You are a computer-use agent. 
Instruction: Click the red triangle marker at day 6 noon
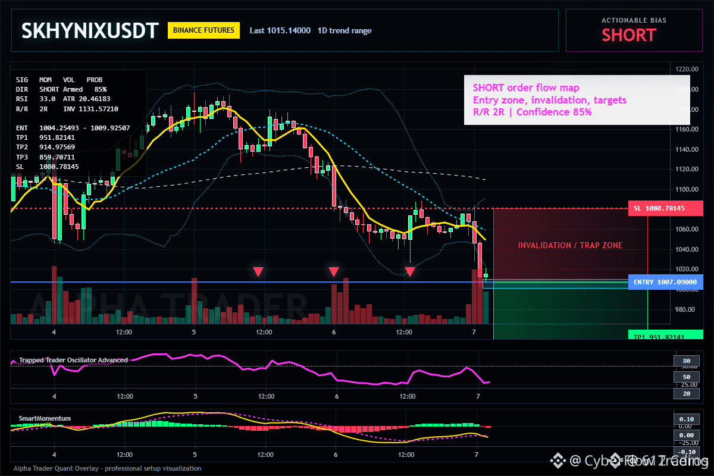pyautogui.click(x=409, y=272)
